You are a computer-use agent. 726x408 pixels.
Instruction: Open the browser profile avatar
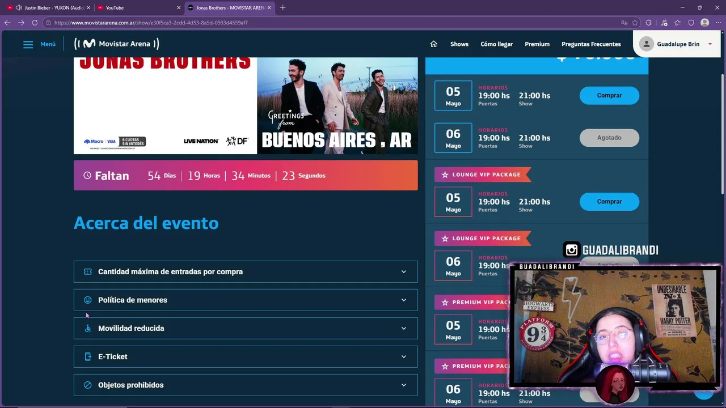coord(705,23)
